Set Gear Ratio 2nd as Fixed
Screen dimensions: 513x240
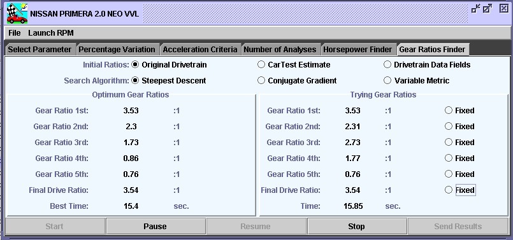click(459, 126)
